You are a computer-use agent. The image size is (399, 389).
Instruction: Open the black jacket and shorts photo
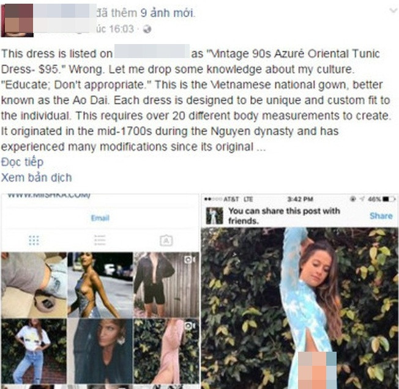point(166,285)
